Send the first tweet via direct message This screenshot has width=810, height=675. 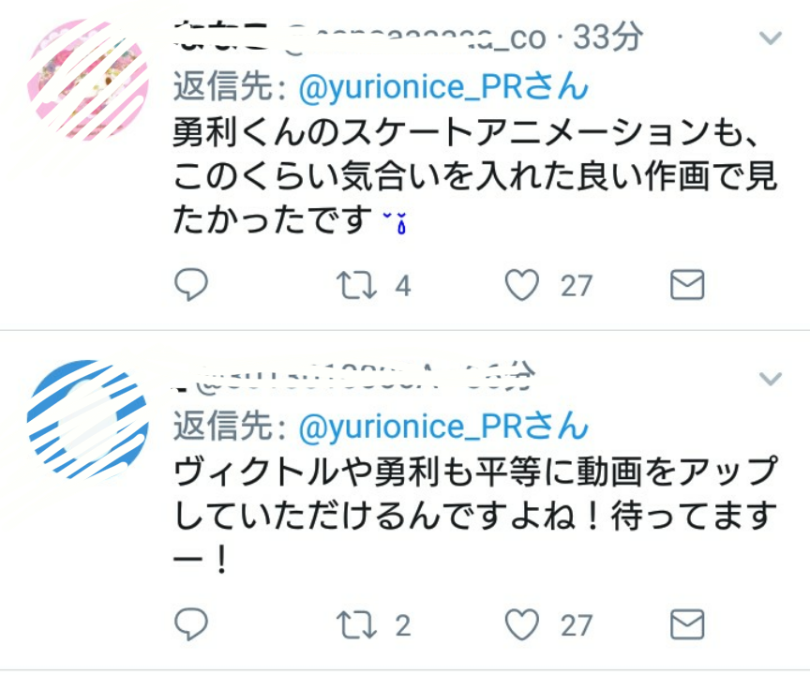pos(687,285)
